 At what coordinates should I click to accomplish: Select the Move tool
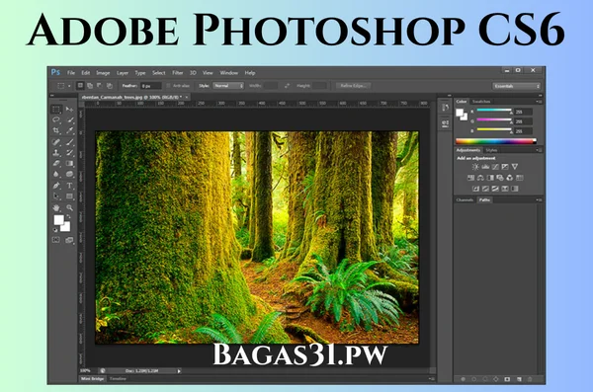click(x=69, y=110)
